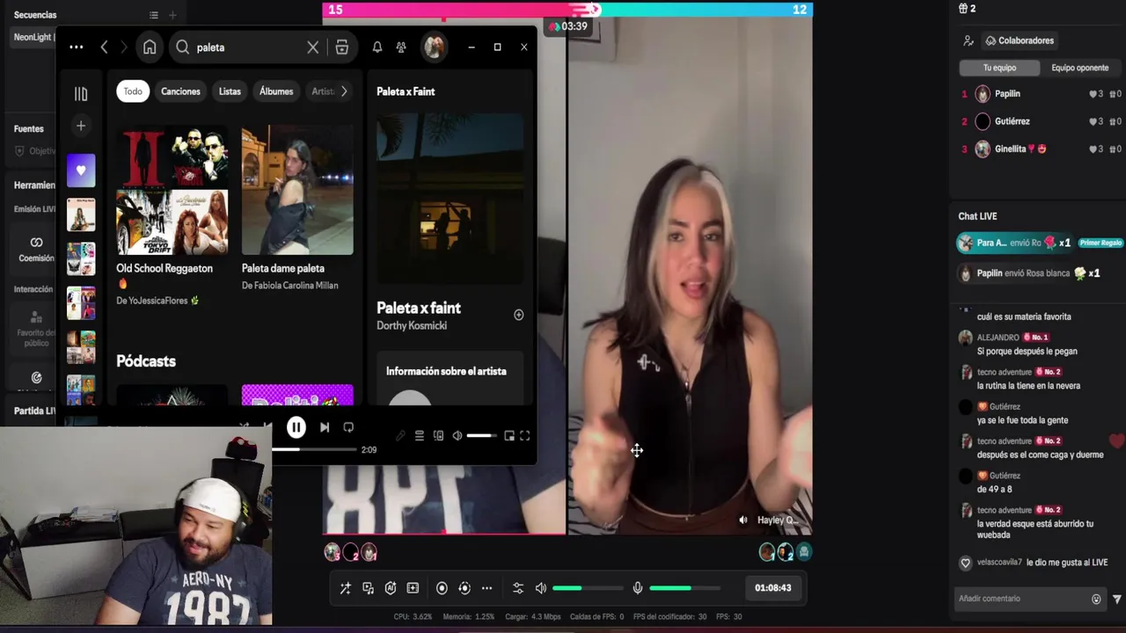Adjust the desktop audio level slider
This screenshot has height=633, width=1126.
coord(588,588)
